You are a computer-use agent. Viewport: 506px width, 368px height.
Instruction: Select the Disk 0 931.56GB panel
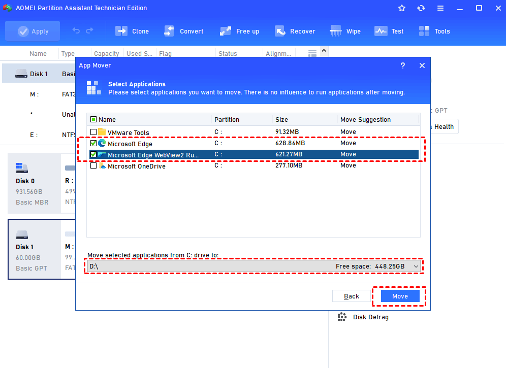point(34,183)
